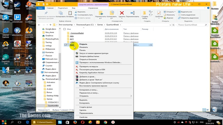
Task: Choose Open (Открыть) in context menu
Action: point(104,44)
